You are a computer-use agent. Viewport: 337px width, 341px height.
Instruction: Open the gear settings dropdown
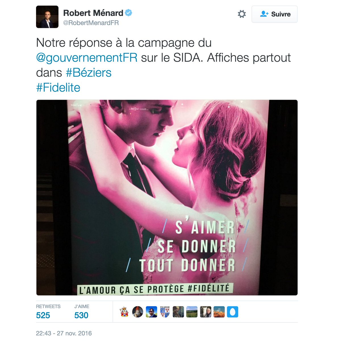242,14
